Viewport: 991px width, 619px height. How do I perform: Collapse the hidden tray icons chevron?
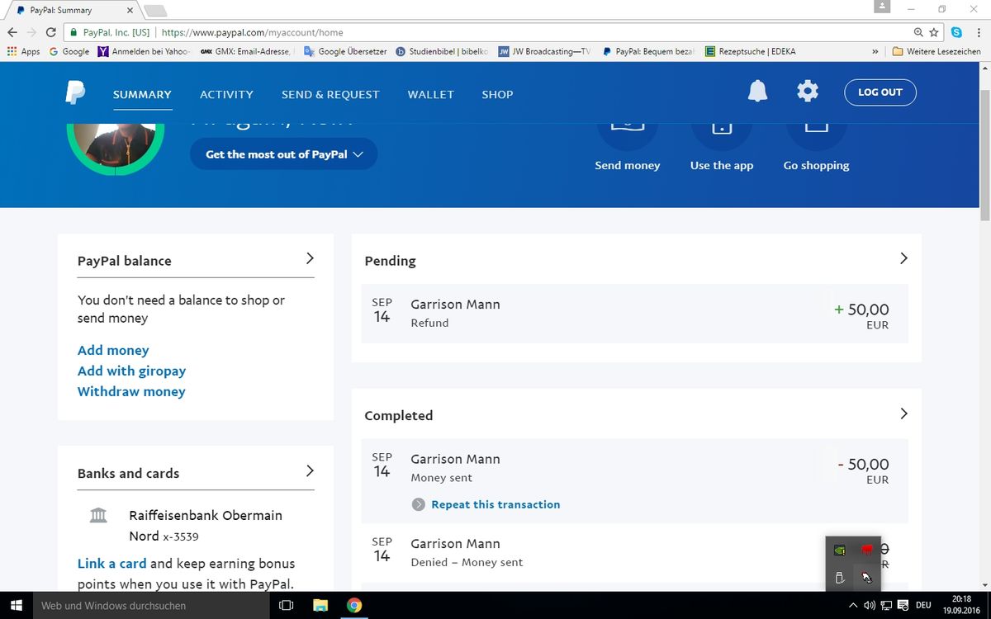click(853, 605)
